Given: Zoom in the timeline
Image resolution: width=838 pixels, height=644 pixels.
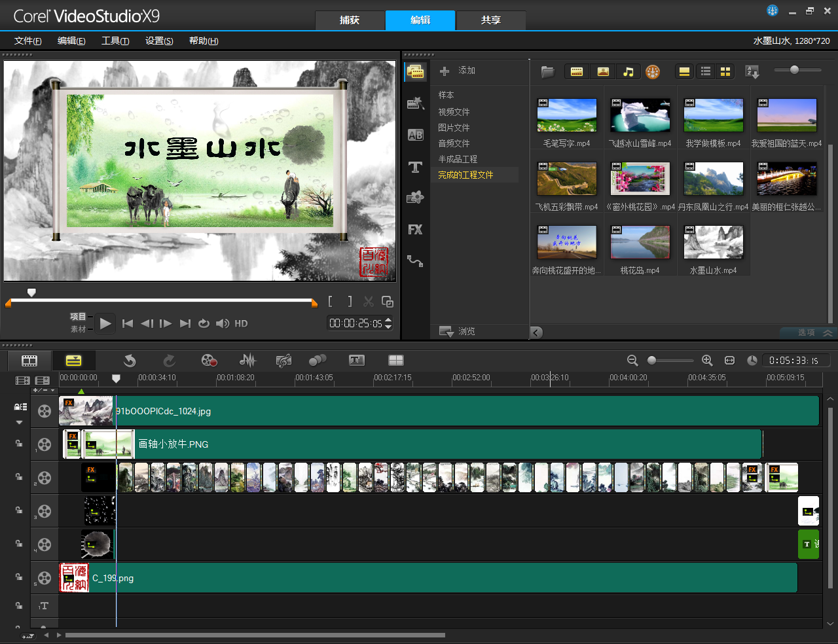Looking at the screenshot, I should pos(707,361).
